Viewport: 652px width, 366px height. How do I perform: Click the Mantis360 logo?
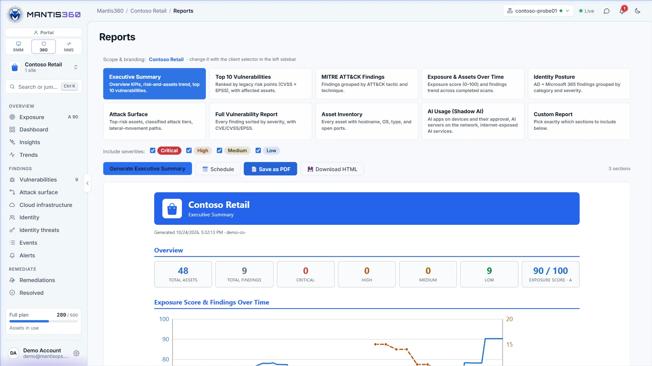(x=44, y=14)
